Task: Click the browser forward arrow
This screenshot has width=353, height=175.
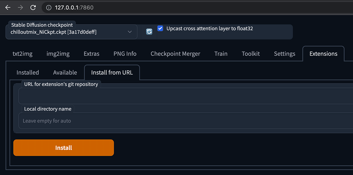Action: coord(20,8)
